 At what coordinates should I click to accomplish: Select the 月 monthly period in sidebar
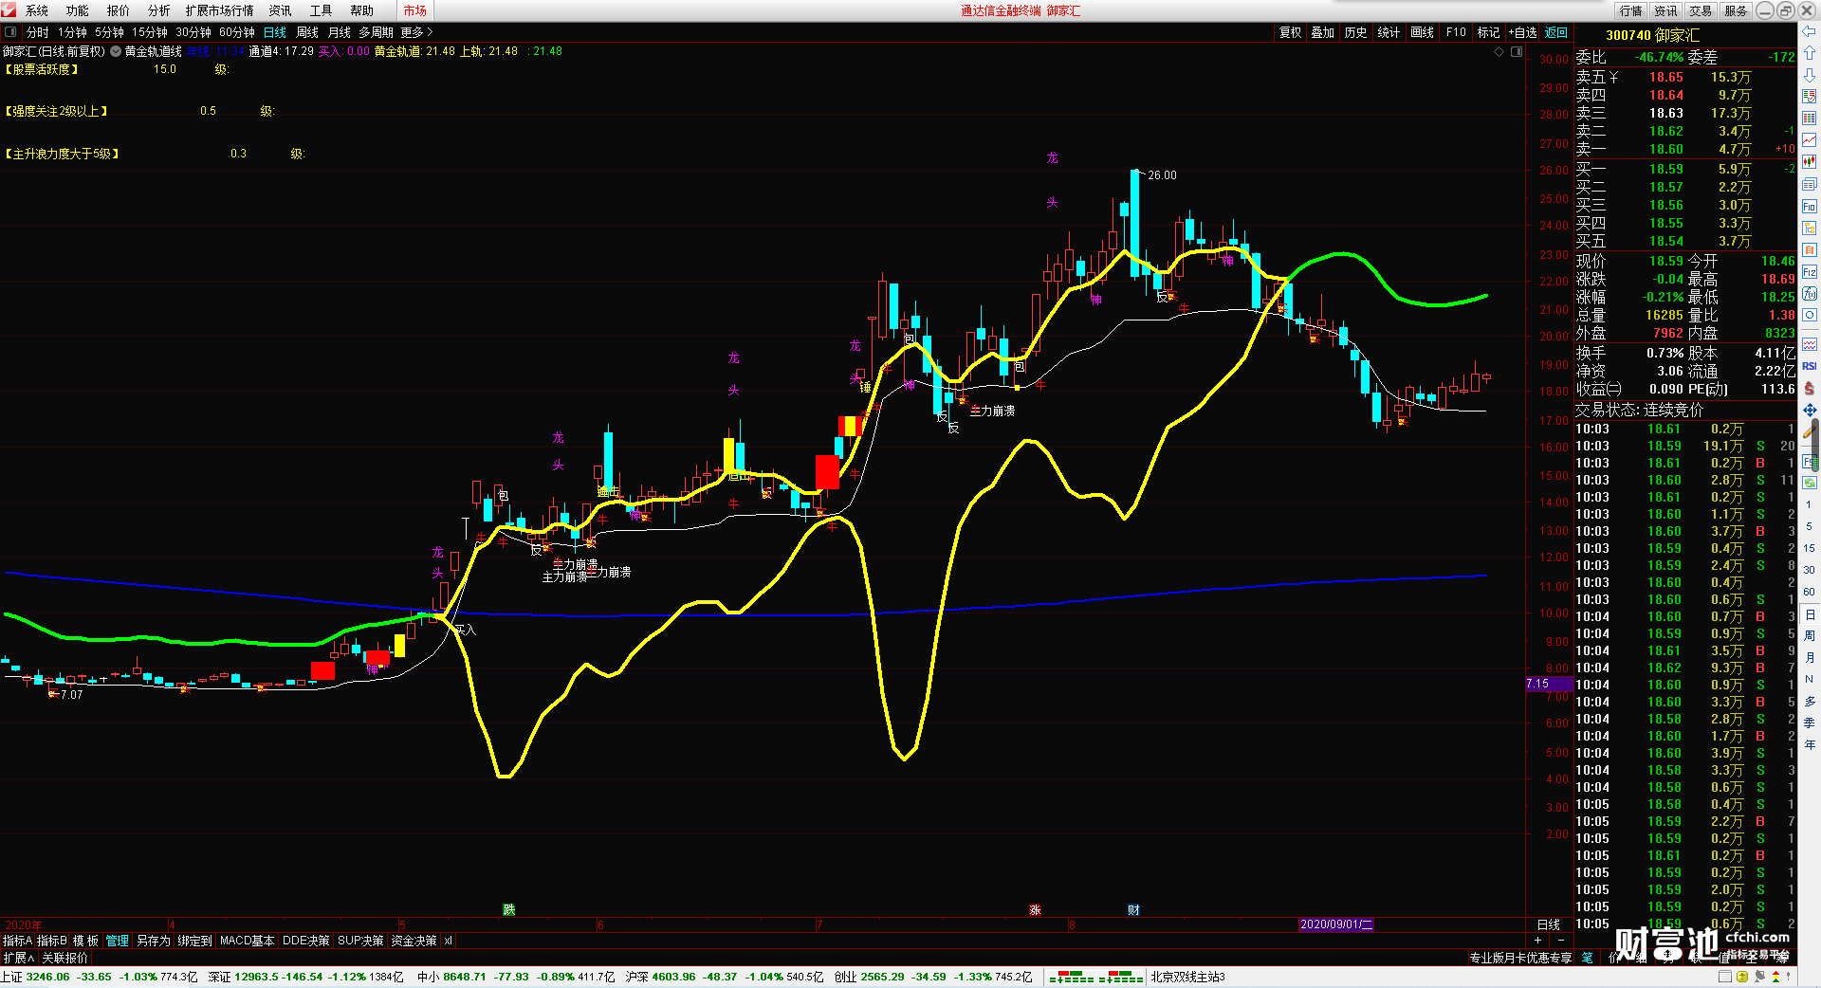pyautogui.click(x=1810, y=657)
